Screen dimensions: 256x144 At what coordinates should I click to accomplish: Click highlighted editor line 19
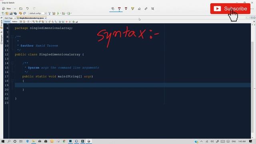133,85
